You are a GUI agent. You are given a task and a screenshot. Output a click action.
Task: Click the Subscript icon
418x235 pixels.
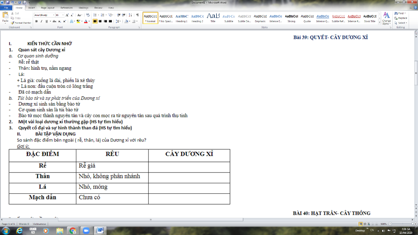pos(60,21)
